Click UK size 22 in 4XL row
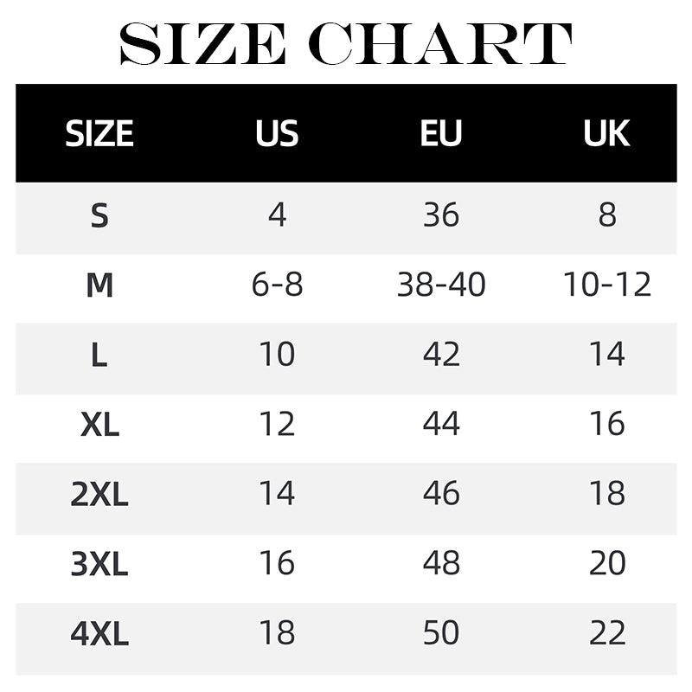This screenshot has width=692, height=692. tap(606, 634)
